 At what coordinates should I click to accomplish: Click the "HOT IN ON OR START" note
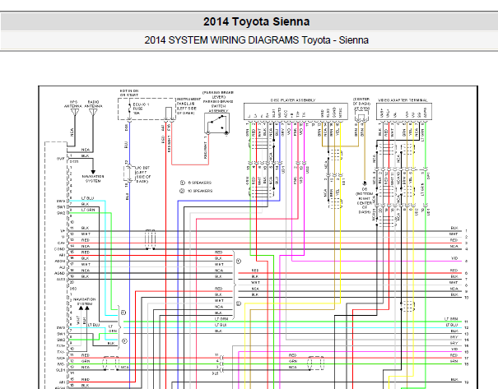click(x=129, y=93)
